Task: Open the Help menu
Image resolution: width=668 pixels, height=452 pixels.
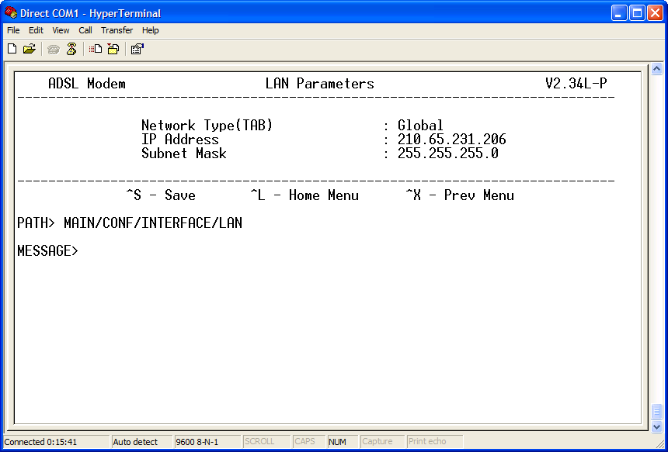Action: click(x=150, y=30)
